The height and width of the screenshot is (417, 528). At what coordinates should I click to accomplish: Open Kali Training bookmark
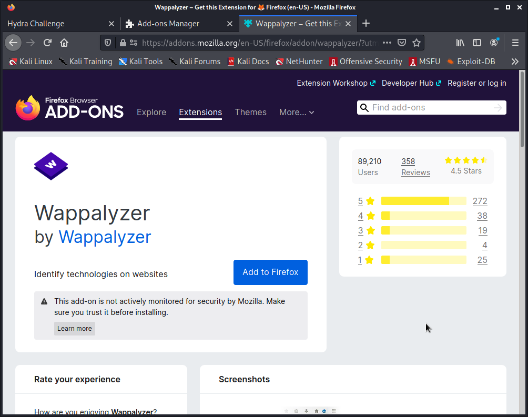(85, 62)
